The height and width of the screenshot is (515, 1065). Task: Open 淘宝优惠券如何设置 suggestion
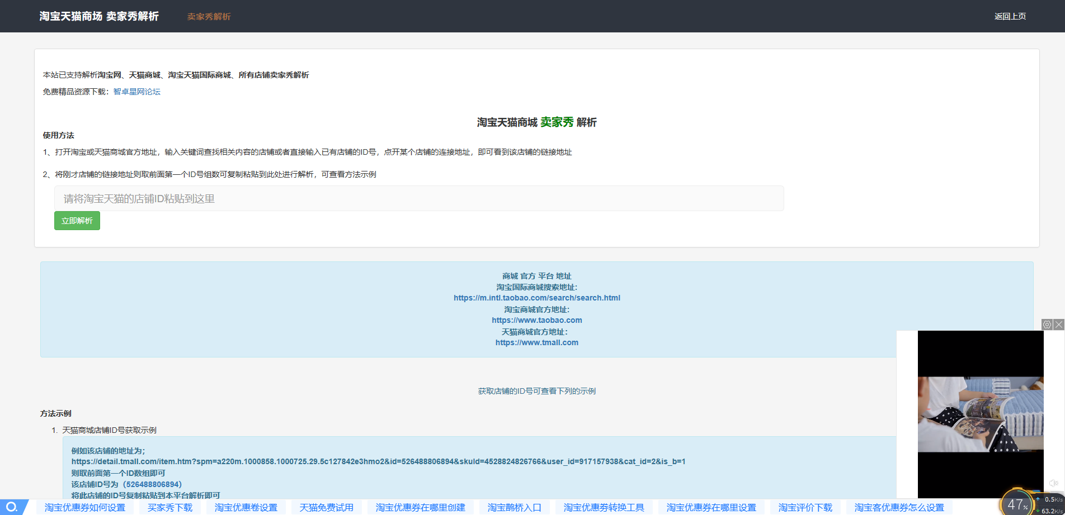click(85, 507)
